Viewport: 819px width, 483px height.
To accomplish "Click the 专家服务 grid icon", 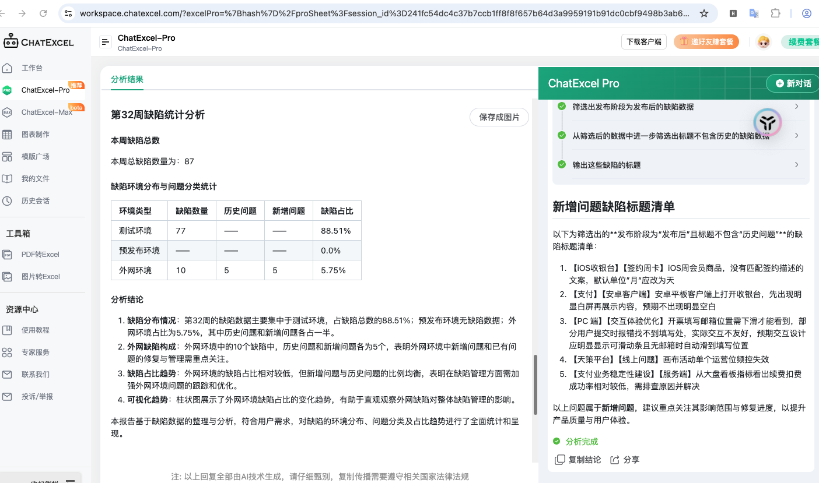I will tap(7, 352).
